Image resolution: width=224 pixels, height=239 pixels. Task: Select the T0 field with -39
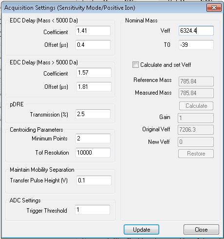(x=196, y=45)
